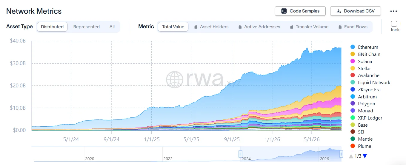Click Plume legend color dot
This screenshot has width=406, height=165.
(x=353, y=146)
